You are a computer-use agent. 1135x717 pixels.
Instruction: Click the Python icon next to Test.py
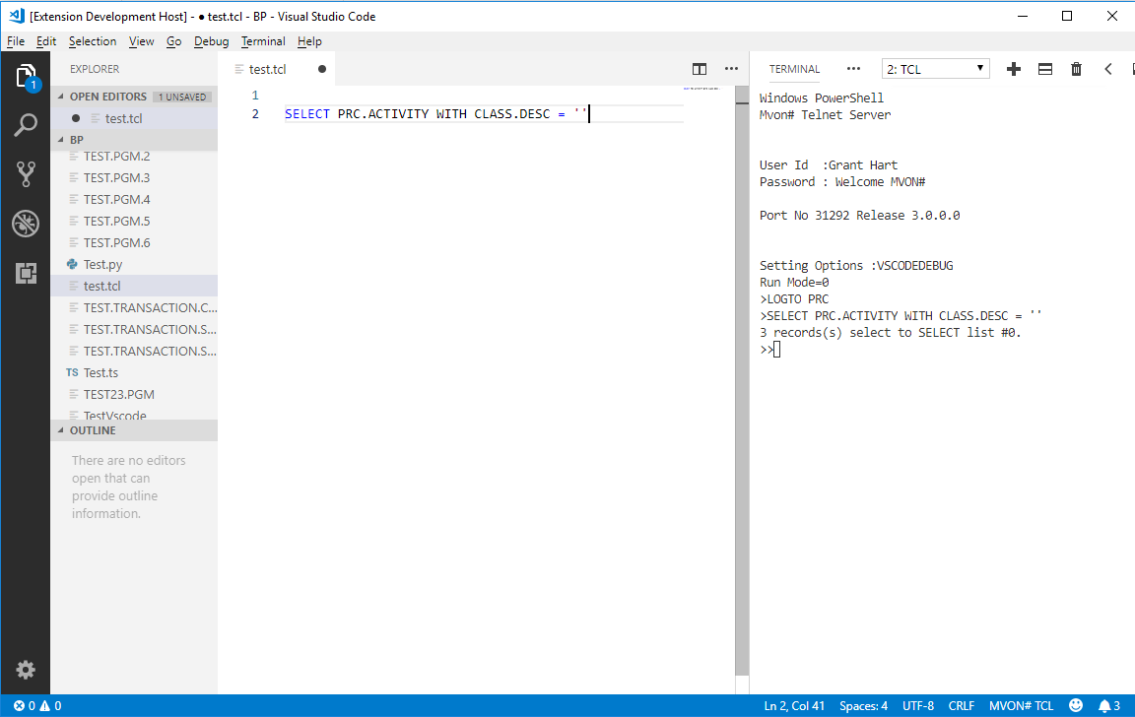tap(72, 264)
